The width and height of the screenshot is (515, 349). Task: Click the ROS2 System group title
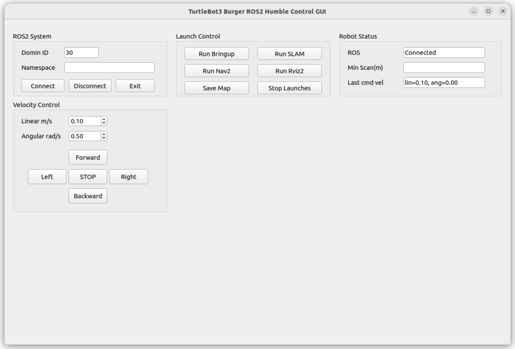coord(32,37)
